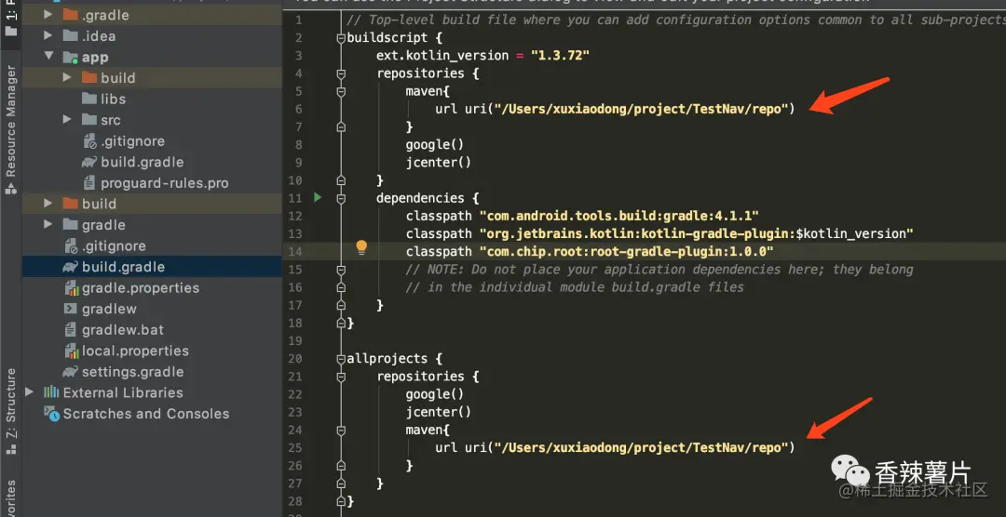The width and height of the screenshot is (1006, 517).
Task: Click the settings.gradle elephant icon
Action: pyautogui.click(x=71, y=372)
